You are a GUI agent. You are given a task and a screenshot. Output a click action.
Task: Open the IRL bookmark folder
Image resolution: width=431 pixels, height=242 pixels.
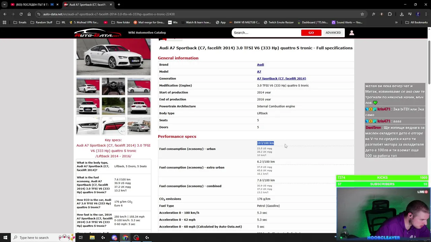[x=61, y=23]
